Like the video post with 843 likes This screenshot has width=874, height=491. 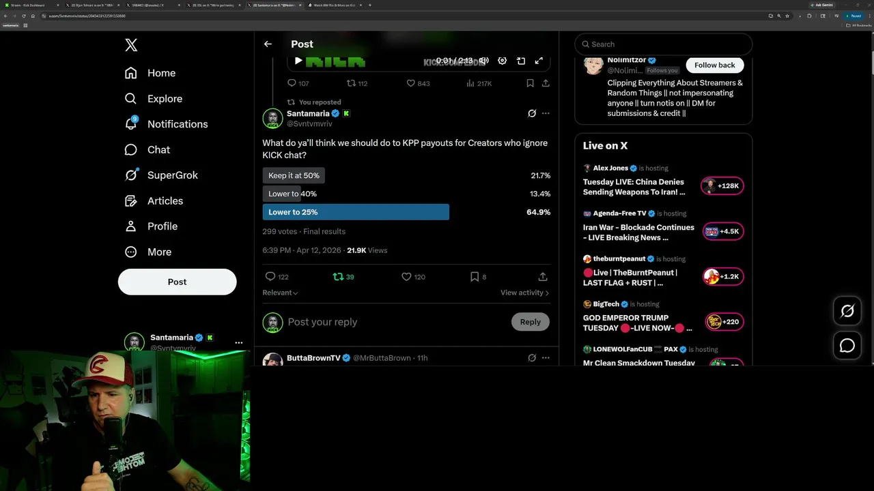pos(418,83)
